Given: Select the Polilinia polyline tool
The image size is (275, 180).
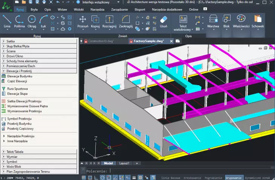Looking at the screenshot, I should coord(19,21).
